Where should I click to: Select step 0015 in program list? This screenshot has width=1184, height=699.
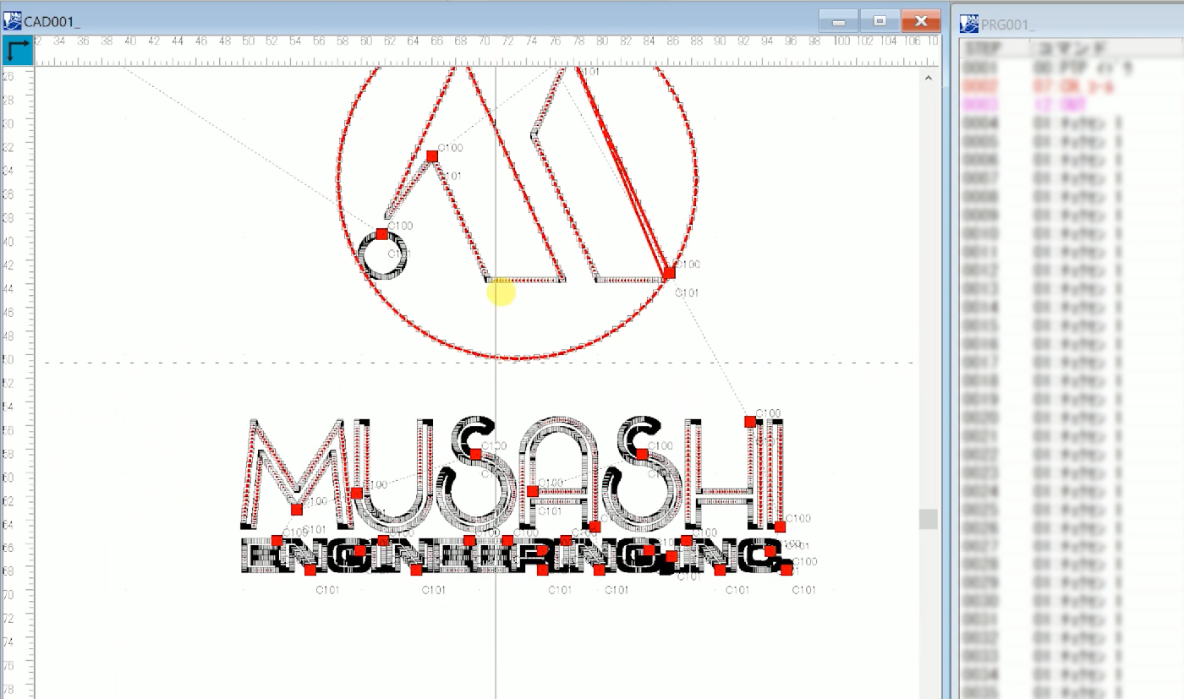pyautogui.click(x=1072, y=325)
